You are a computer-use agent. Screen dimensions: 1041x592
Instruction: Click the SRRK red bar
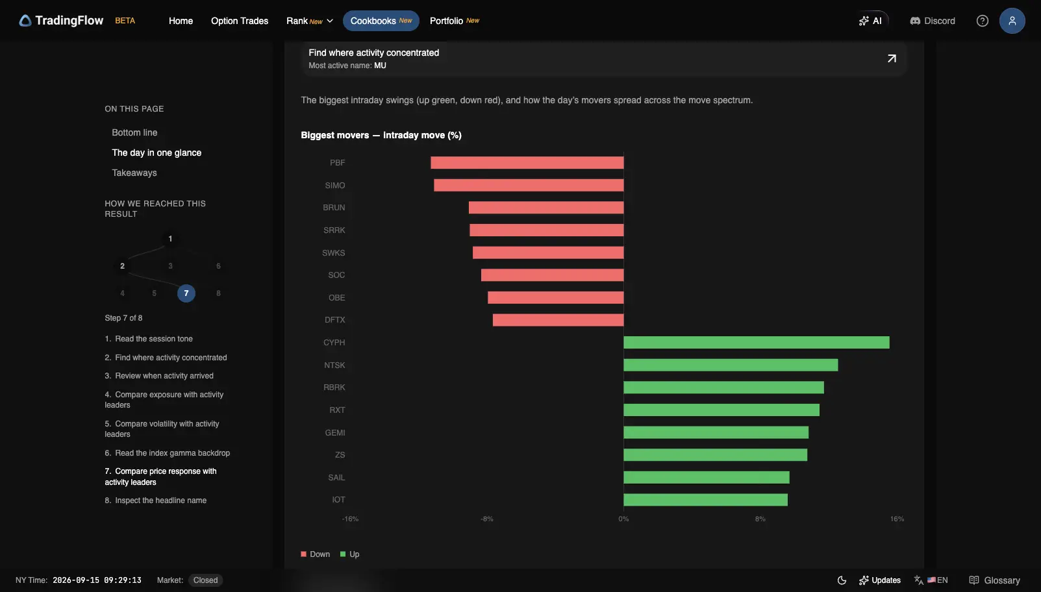[547, 230]
